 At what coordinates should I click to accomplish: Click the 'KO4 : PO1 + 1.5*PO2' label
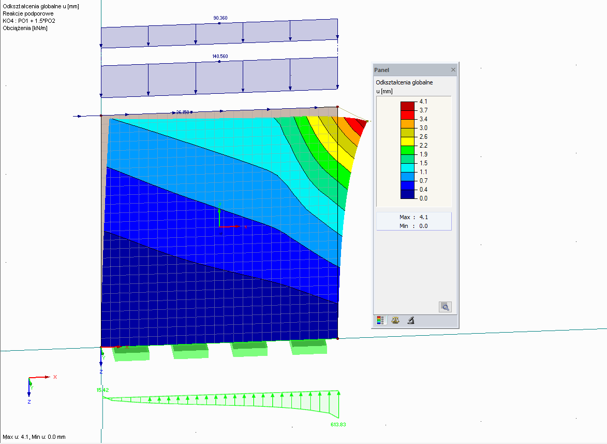coord(29,21)
